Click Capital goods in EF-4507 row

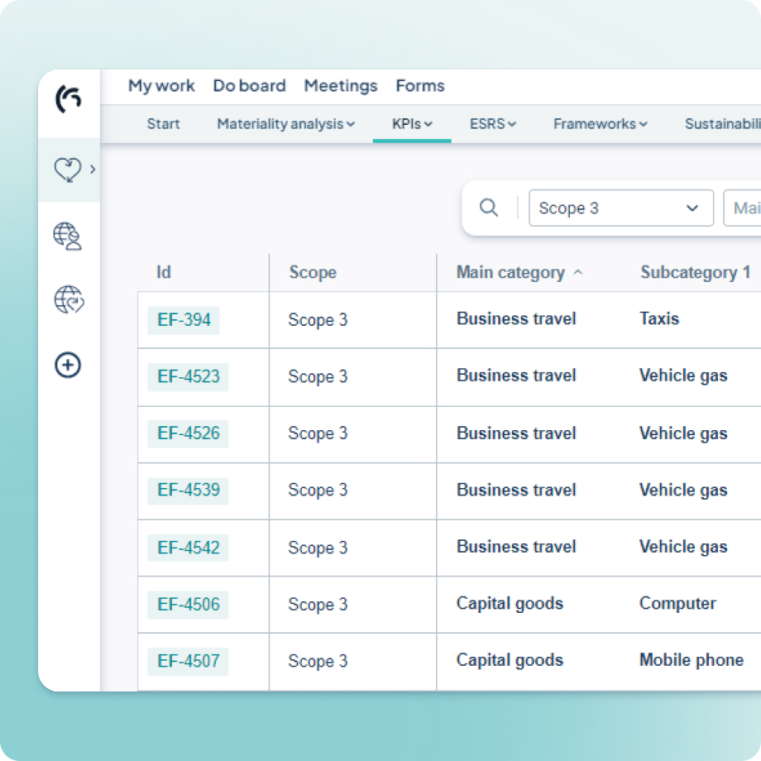pyautogui.click(x=510, y=660)
